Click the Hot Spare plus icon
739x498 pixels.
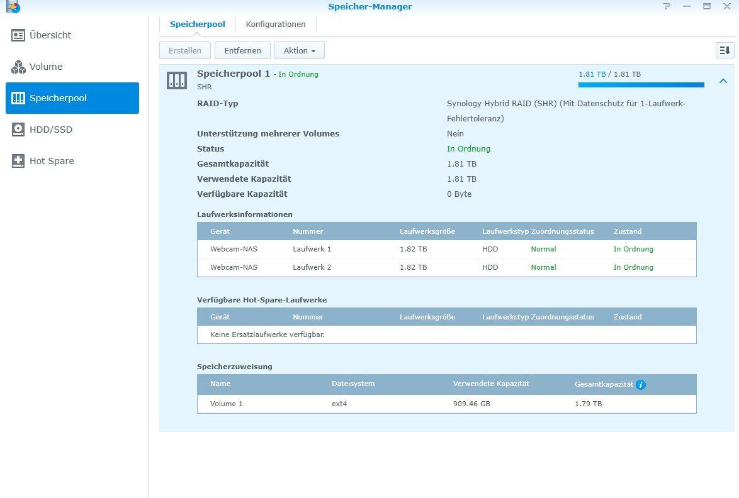(18, 161)
